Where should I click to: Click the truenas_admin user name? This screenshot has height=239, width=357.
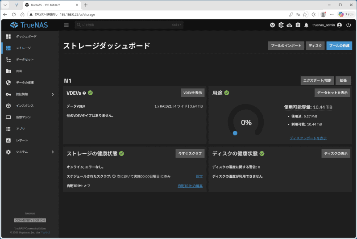pyautogui.click(x=324, y=25)
